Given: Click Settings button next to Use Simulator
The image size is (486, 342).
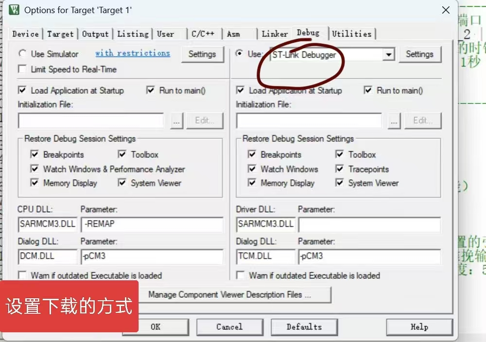Looking at the screenshot, I should 202,54.
